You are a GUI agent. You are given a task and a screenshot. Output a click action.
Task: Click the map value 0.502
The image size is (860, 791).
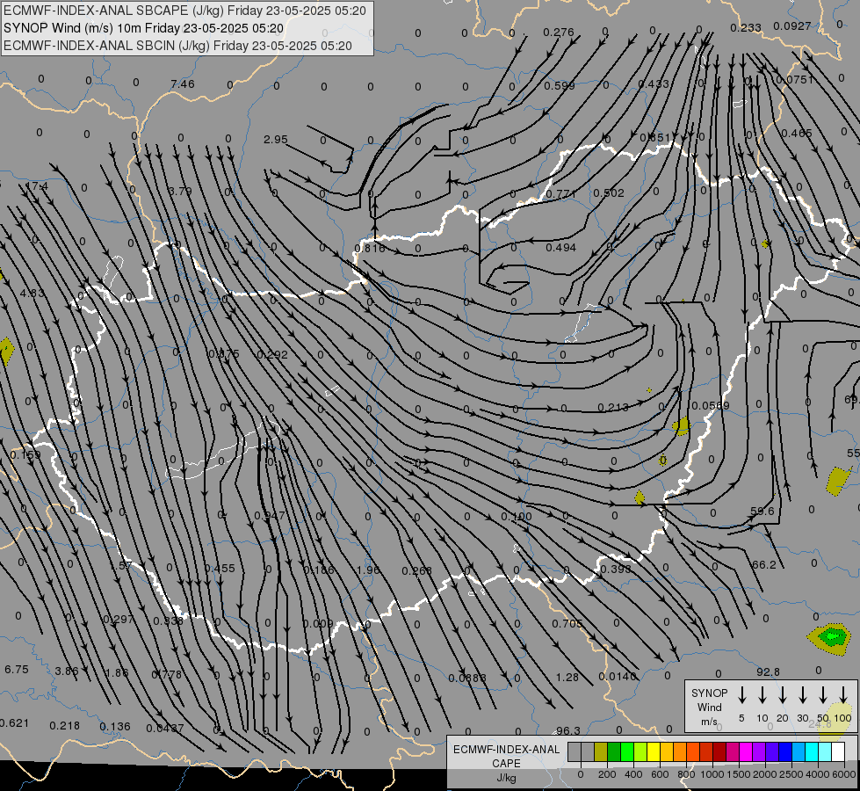608,193
